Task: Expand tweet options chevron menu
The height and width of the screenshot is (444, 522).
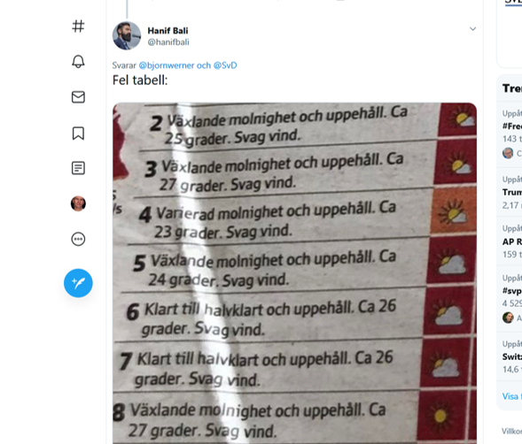Action: click(x=472, y=29)
